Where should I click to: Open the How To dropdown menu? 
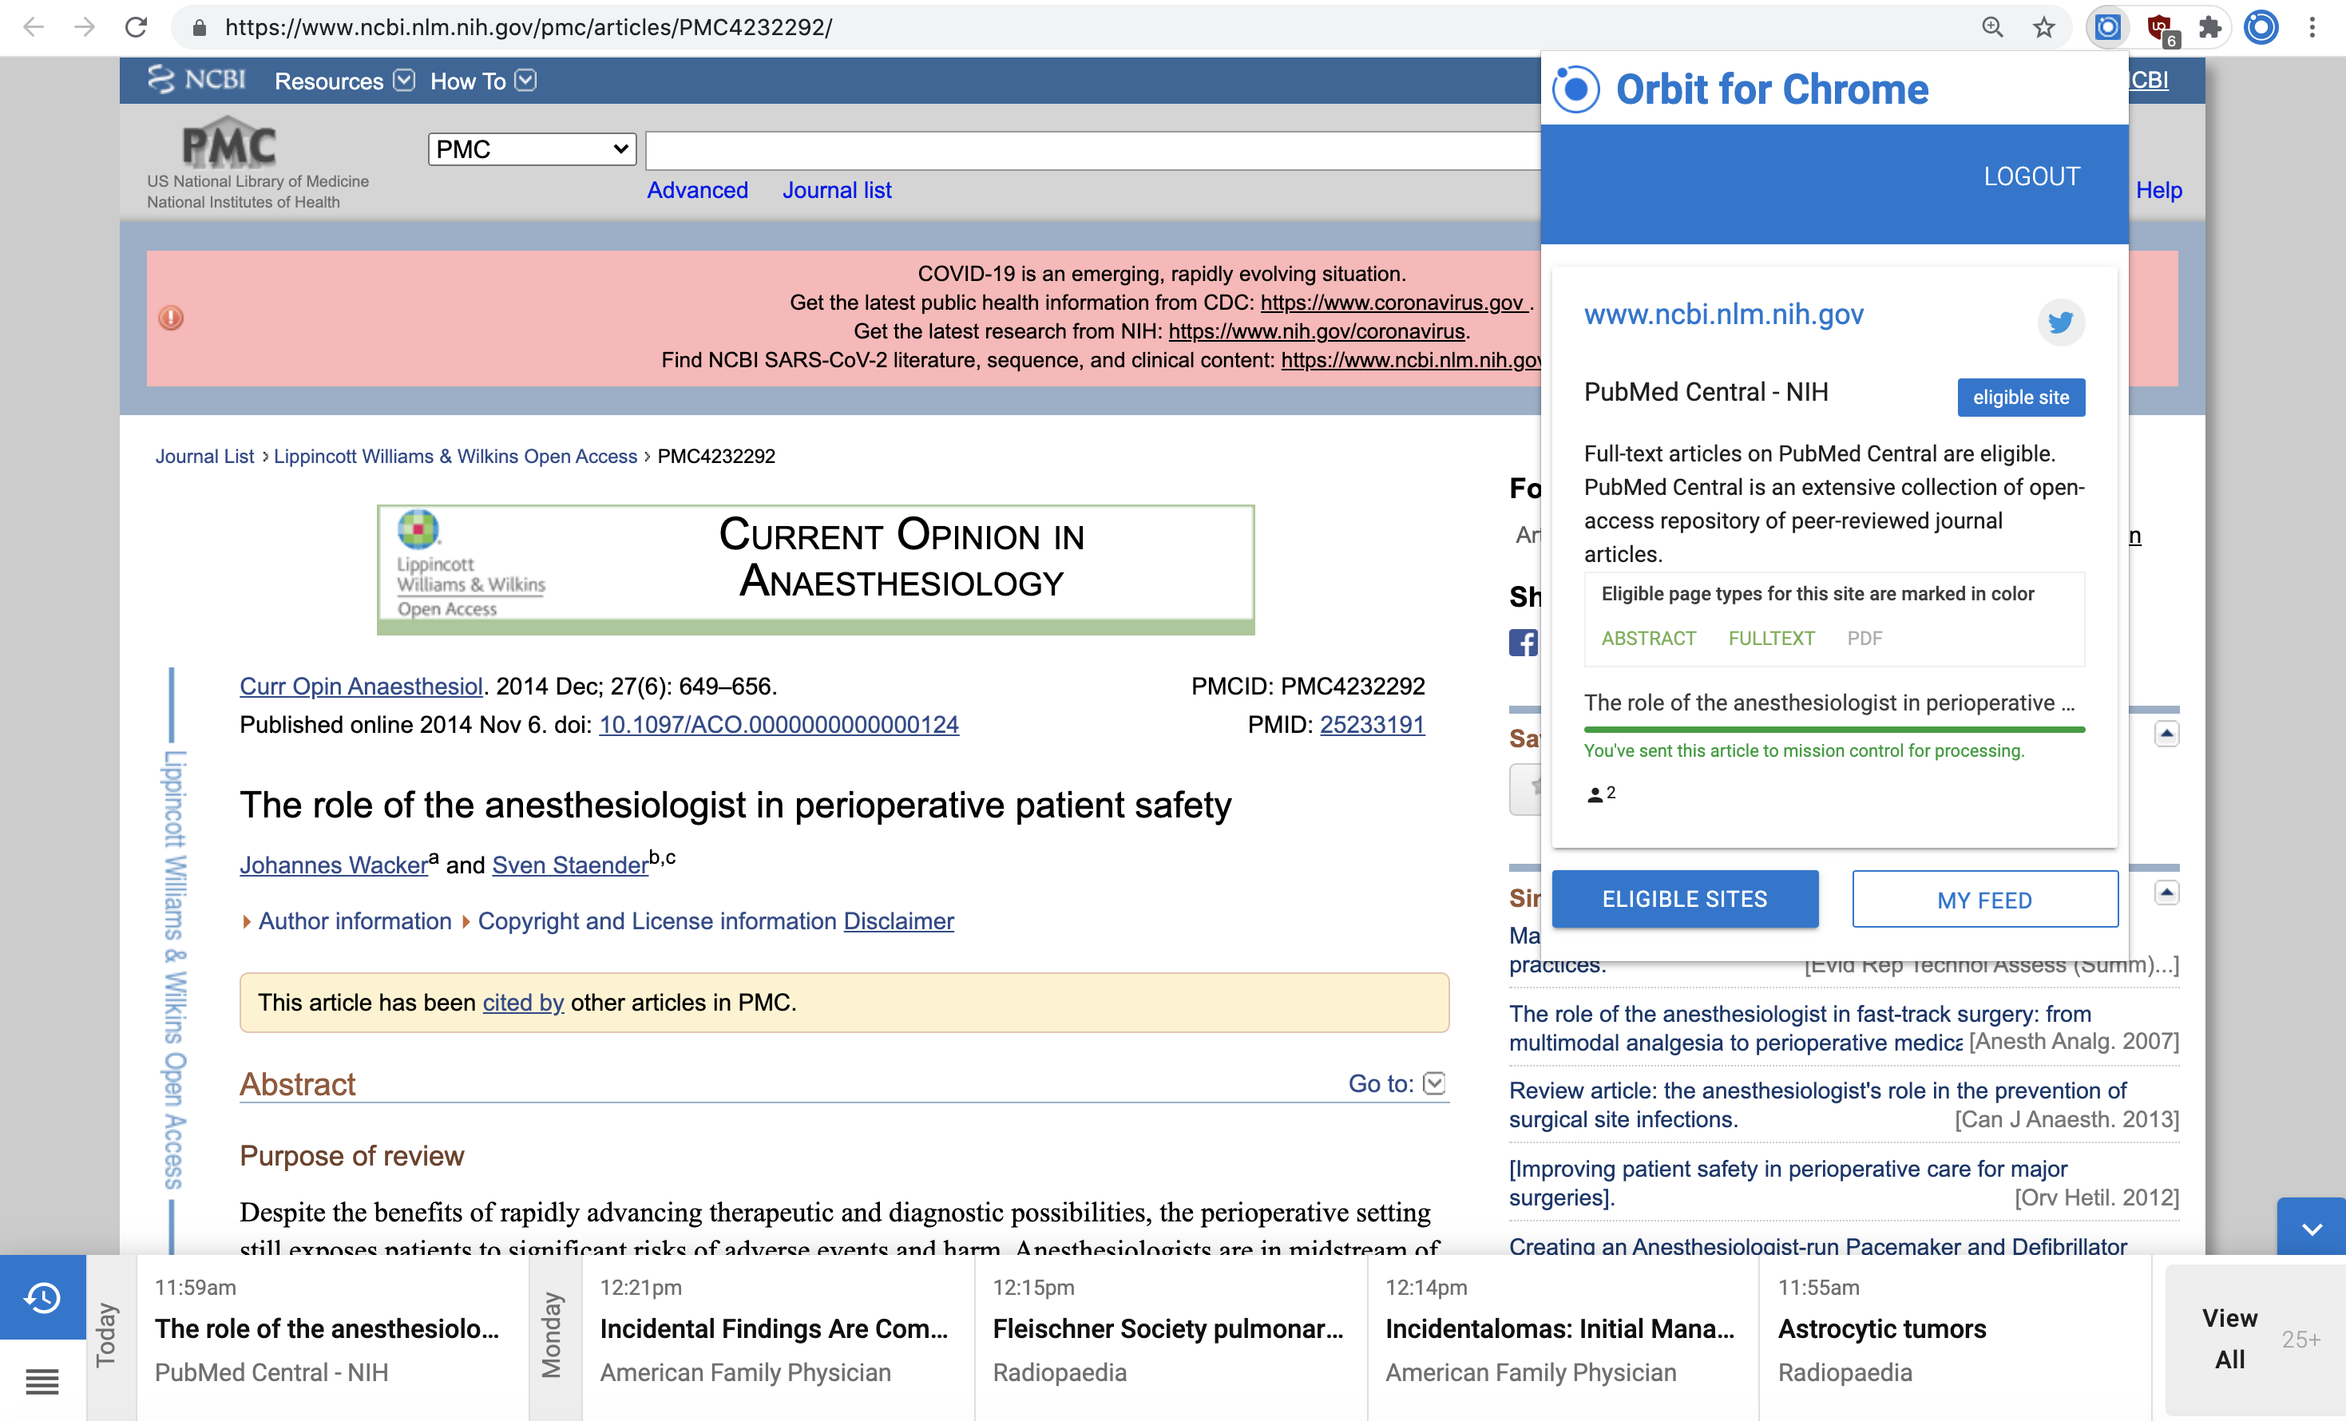(483, 81)
